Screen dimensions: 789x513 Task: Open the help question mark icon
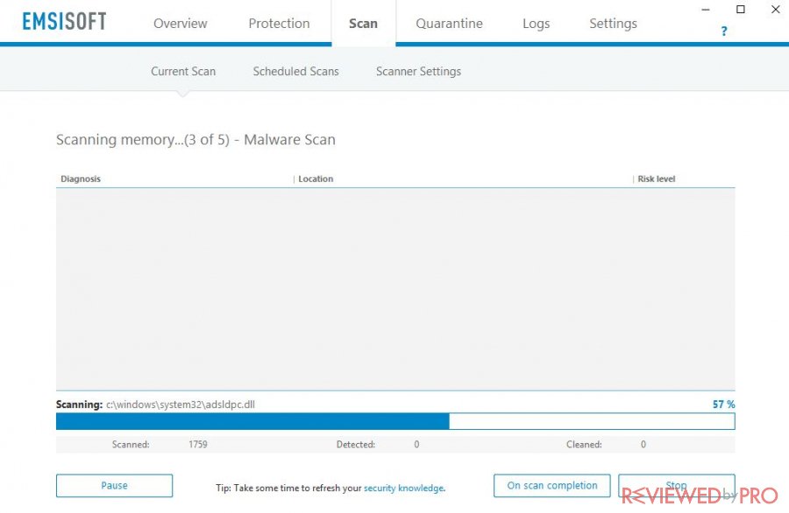723,32
